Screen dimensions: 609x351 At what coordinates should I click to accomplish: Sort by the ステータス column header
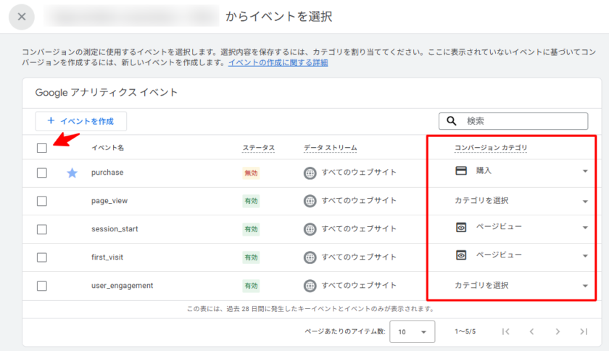pyautogui.click(x=258, y=148)
